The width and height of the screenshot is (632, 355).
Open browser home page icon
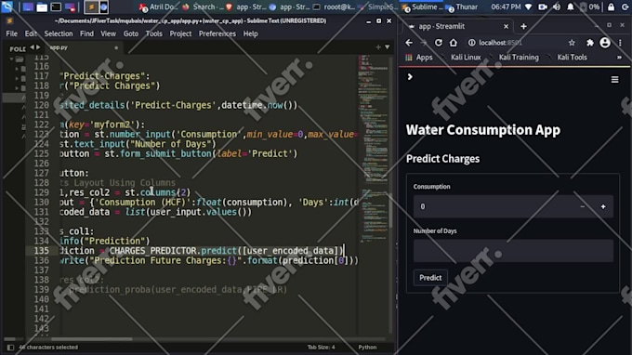tap(453, 43)
